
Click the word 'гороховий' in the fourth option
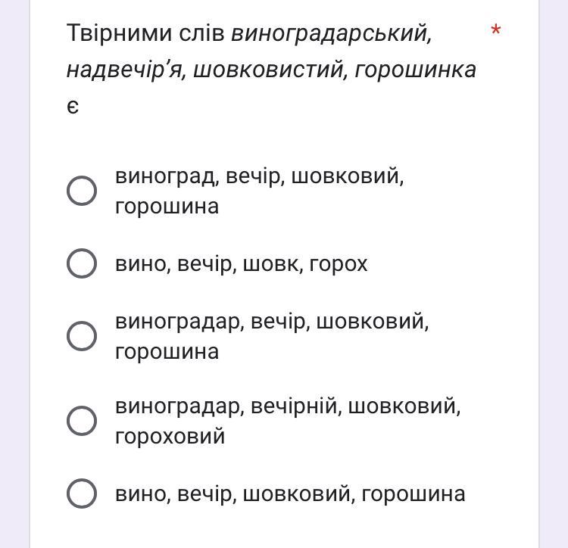[x=170, y=436]
